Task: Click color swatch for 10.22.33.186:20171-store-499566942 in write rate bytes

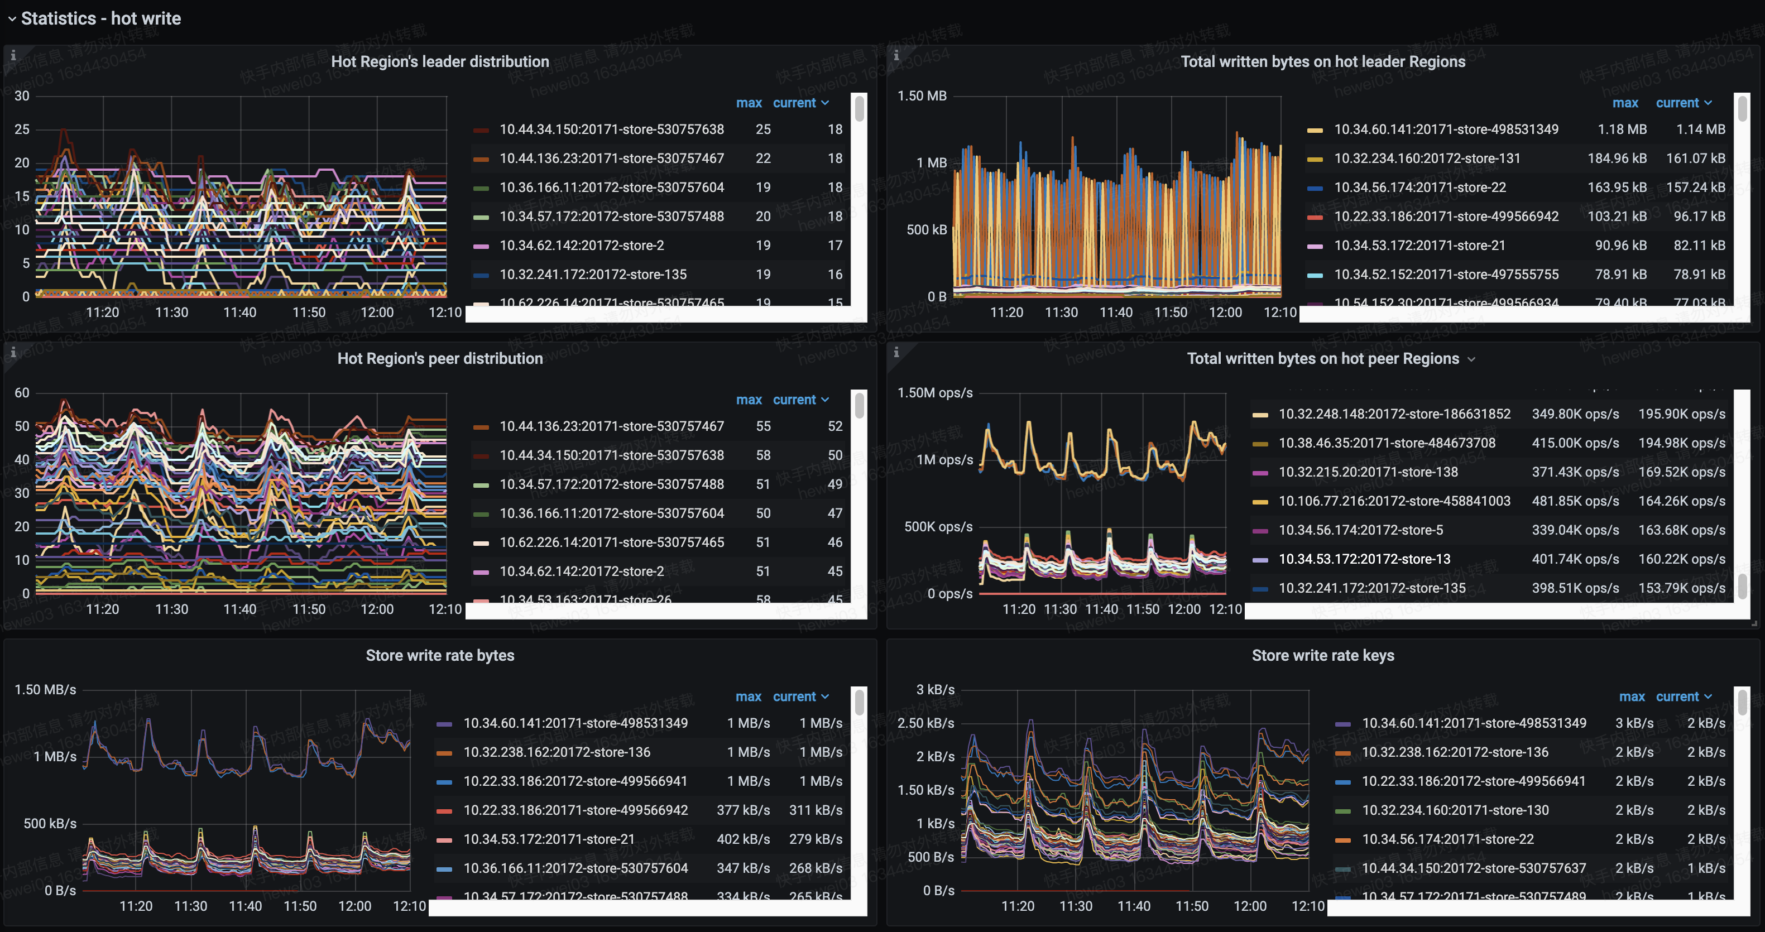Action: pyautogui.click(x=444, y=811)
